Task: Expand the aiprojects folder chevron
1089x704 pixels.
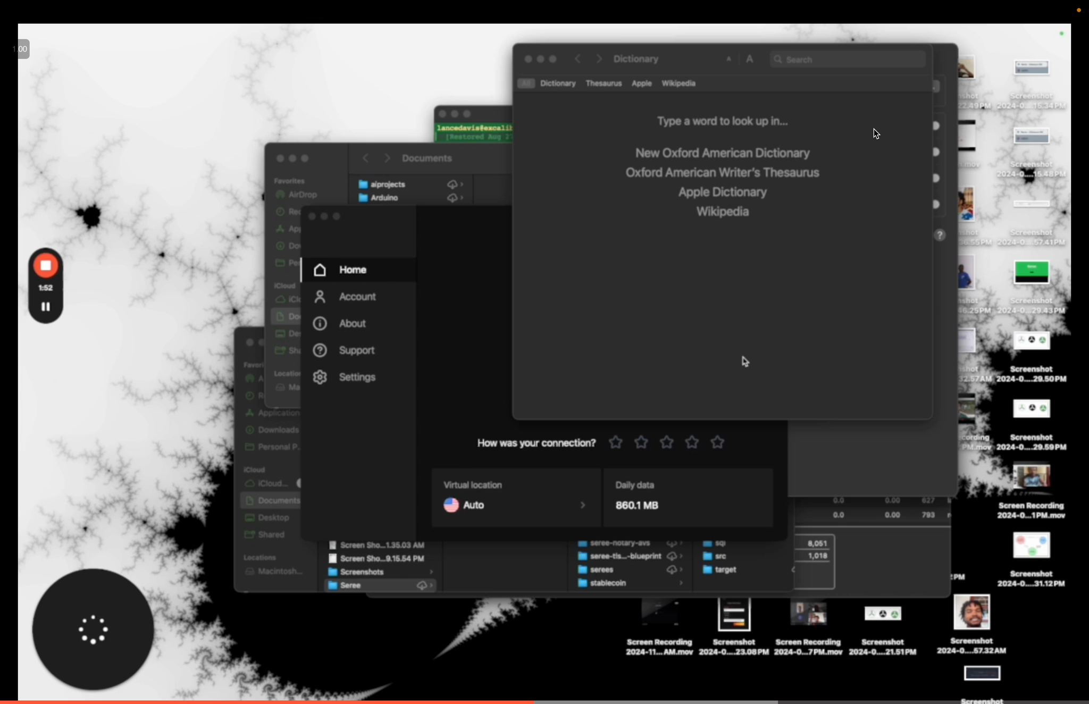Action: point(462,185)
